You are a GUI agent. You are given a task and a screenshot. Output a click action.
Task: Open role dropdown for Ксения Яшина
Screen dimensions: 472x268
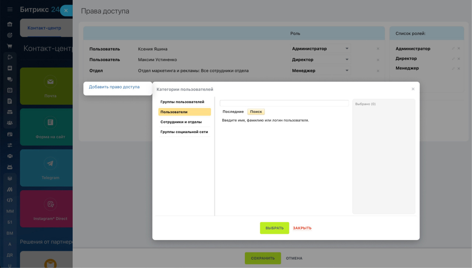(320, 49)
